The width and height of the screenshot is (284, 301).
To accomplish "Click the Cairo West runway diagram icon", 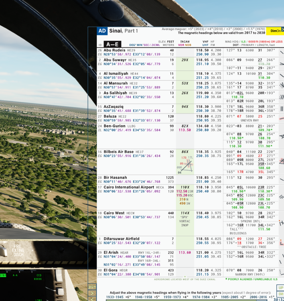I will [281, 222].
